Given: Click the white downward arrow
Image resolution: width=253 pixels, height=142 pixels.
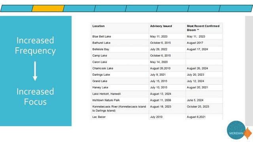Looking at the screenshot, I should click(35, 71).
